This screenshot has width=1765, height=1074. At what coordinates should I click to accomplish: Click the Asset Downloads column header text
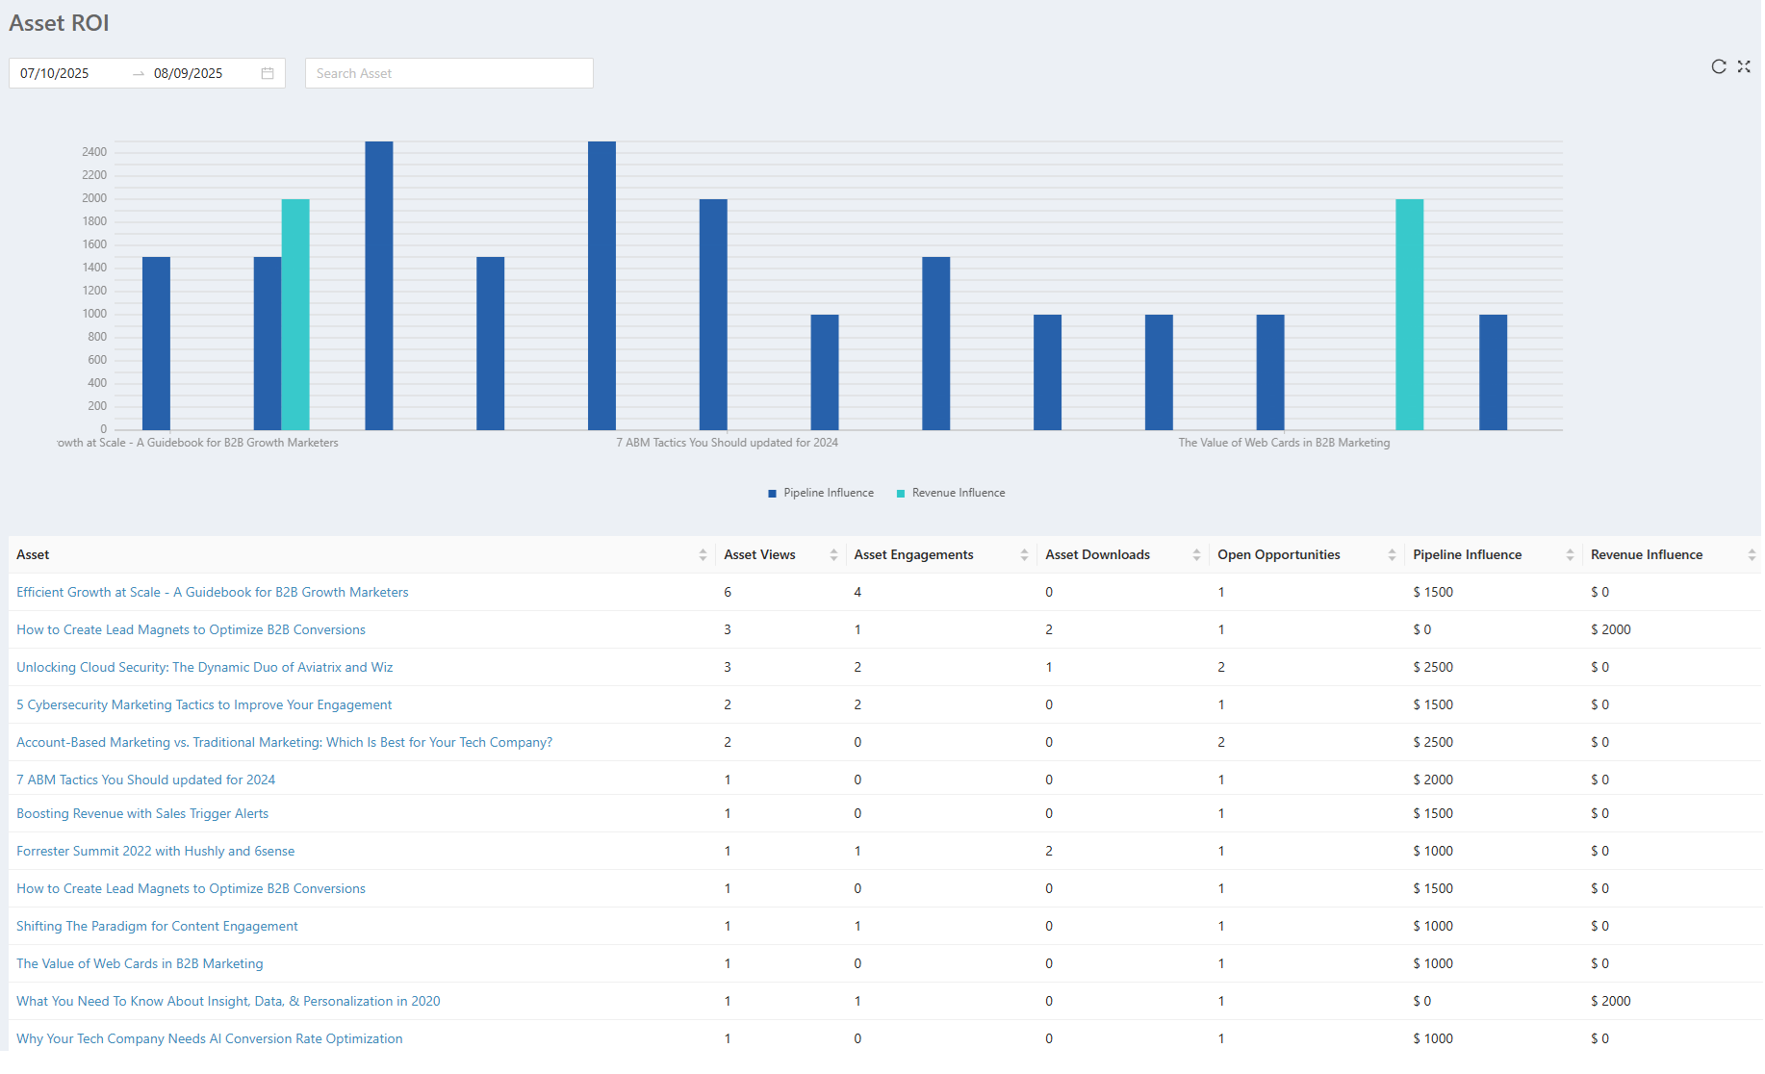(1098, 555)
